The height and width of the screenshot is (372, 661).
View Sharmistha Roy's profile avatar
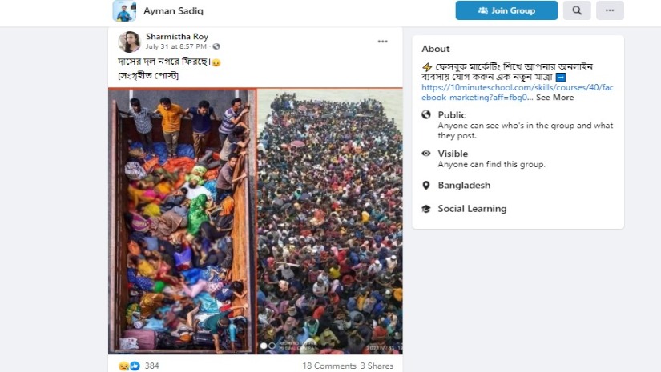[130, 42]
